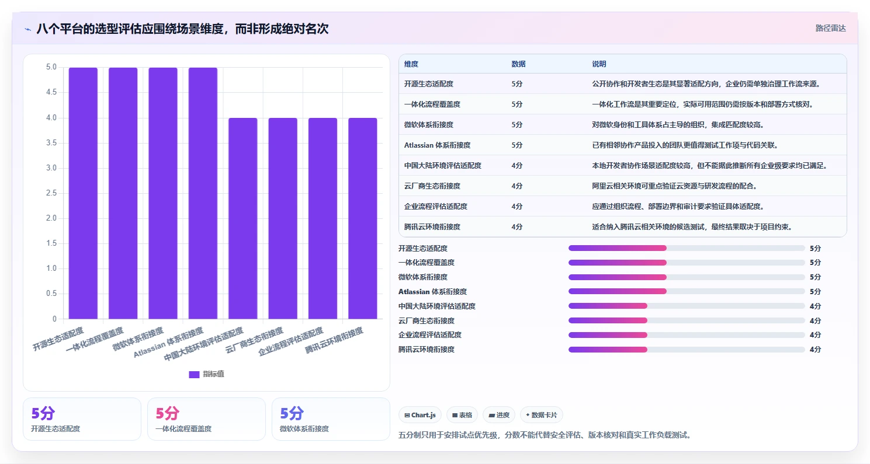This screenshot has height=464, width=870.
Task: Open the 一体化流程覆盖度 5分 data card
Action: pyautogui.click(x=206, y=419)
